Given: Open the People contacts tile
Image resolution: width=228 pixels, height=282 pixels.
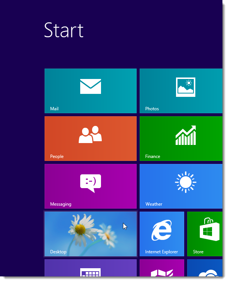Looking at the screenshot, I should 90,138.
